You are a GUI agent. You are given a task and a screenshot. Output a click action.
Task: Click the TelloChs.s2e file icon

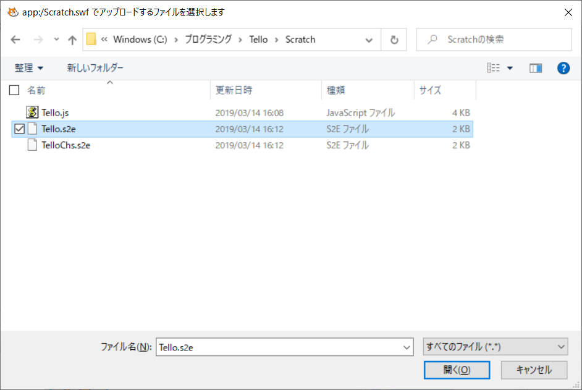tap(32, 145)
